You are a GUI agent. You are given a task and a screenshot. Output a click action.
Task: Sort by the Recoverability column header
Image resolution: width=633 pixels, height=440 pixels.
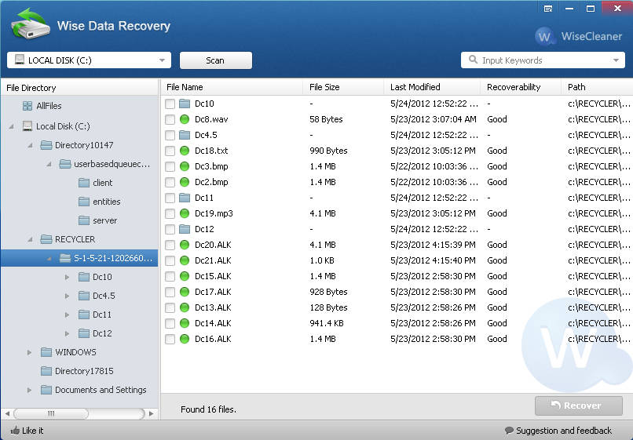pos(513,87)
